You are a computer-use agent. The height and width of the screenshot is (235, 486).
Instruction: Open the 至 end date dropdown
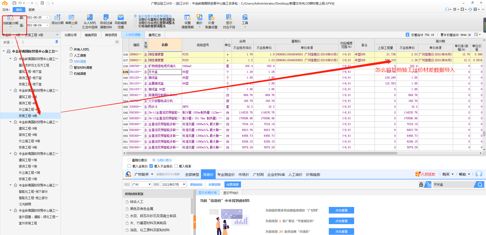(47, 25)
